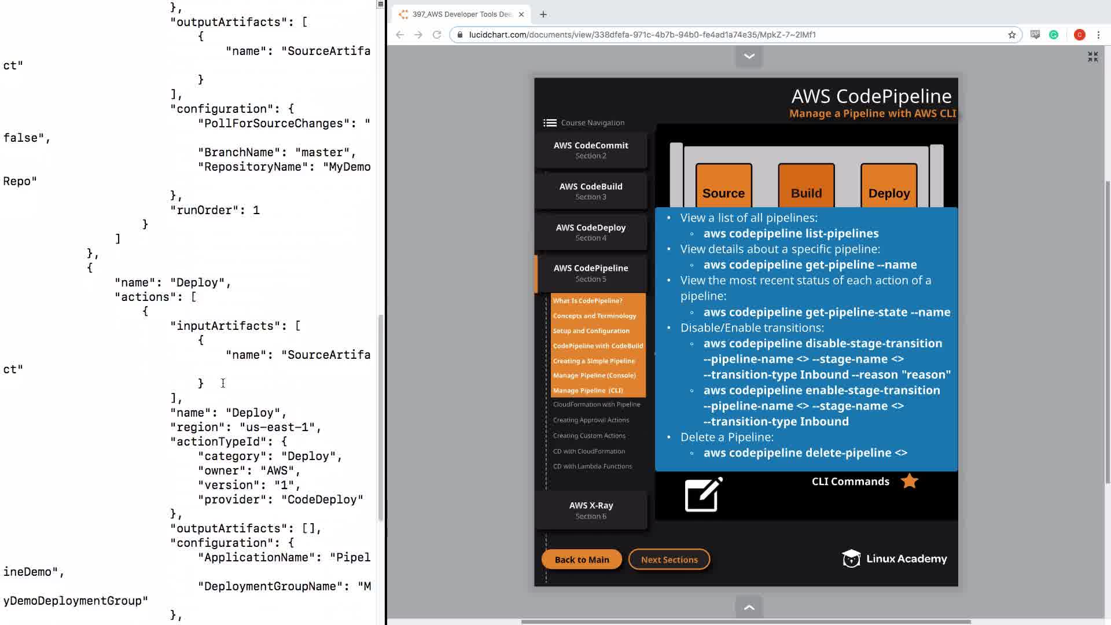Click the browser back arrow
The image size is (1111, 625).
[400, 35]
